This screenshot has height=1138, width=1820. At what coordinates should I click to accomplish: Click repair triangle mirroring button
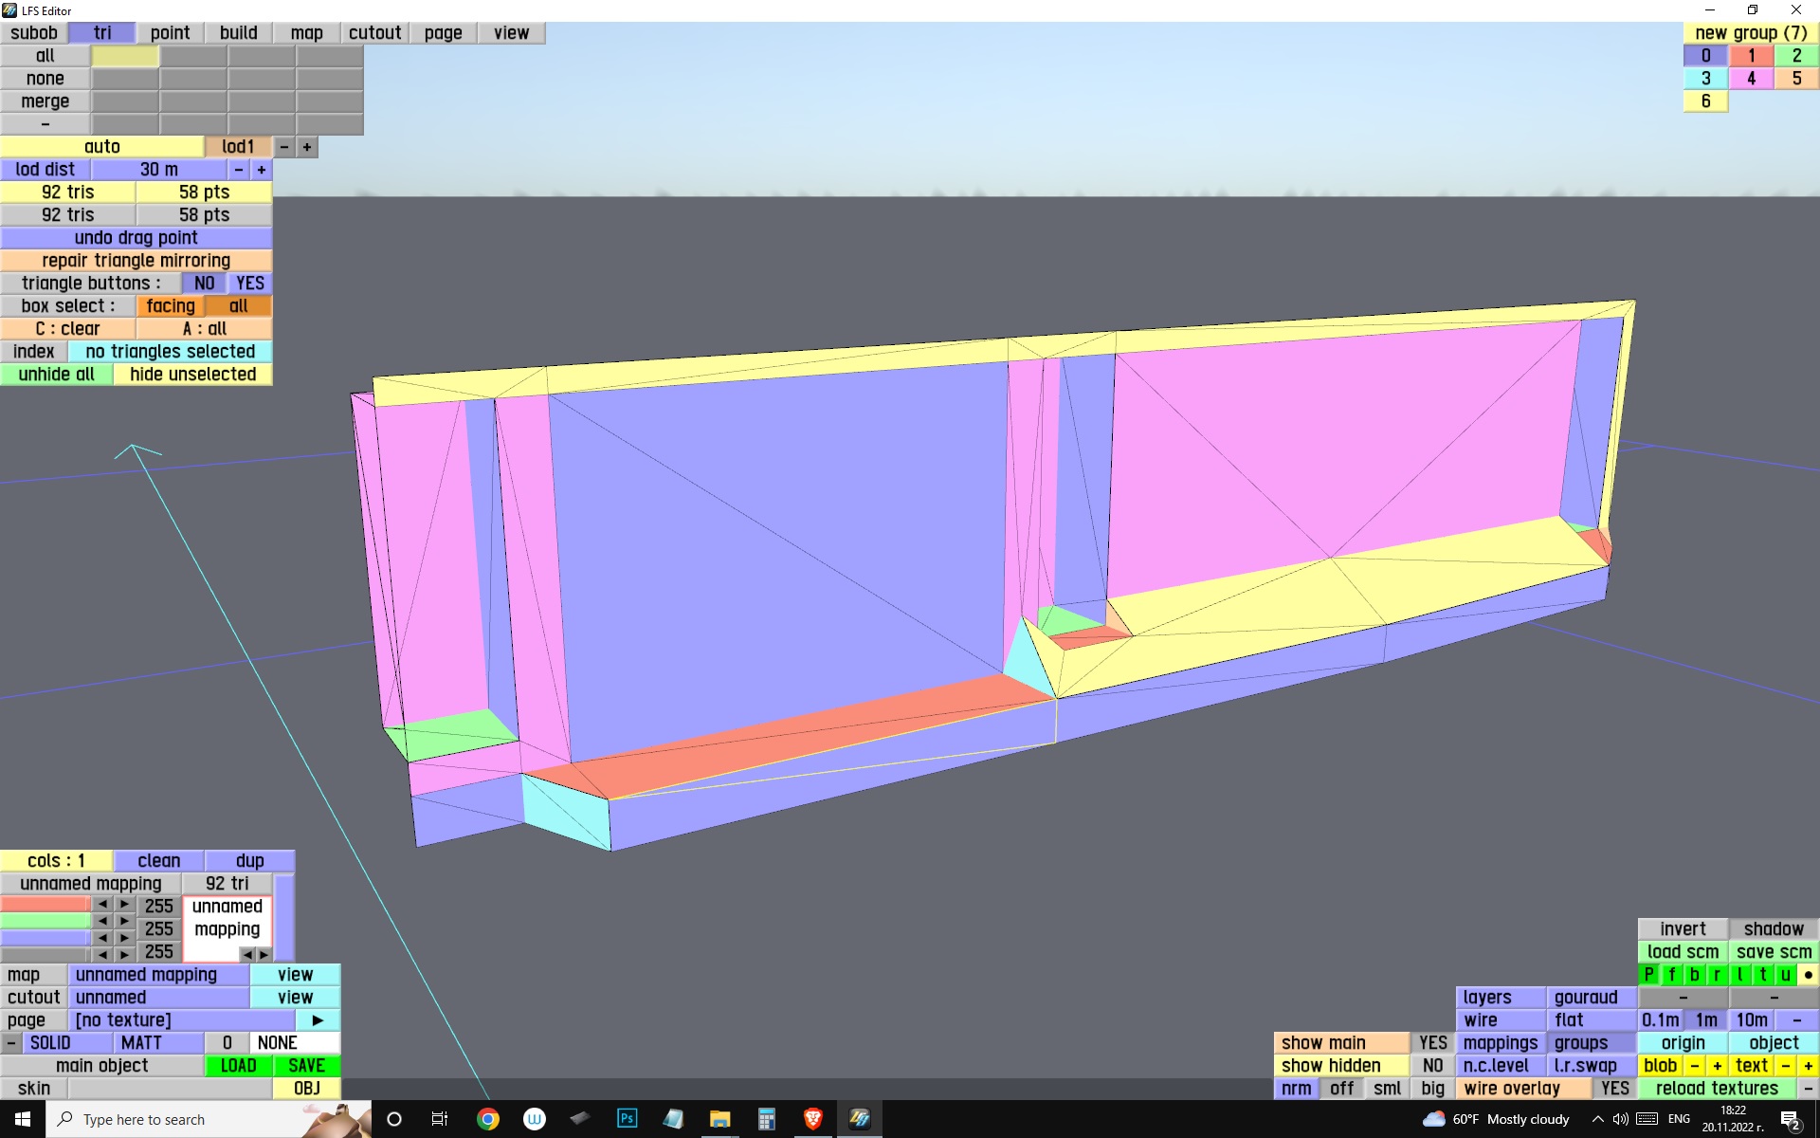tap(136, 261)
